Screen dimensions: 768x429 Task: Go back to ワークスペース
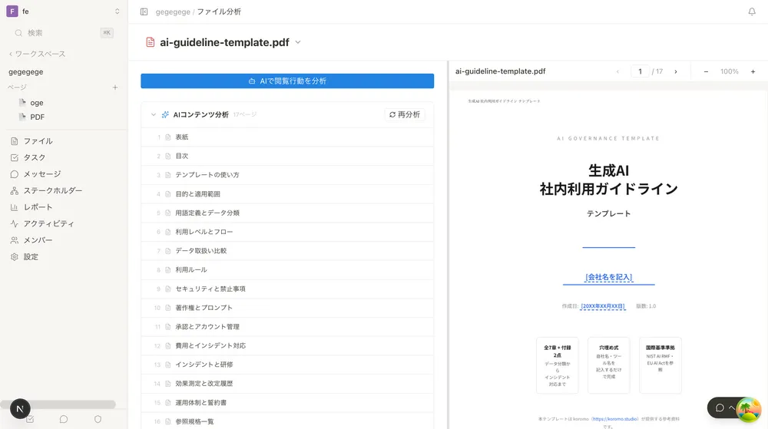(37, 54)
